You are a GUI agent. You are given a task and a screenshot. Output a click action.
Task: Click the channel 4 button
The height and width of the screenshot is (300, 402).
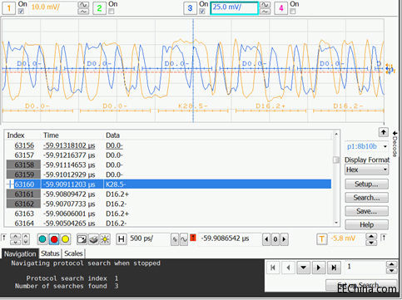click(x=281, y=8)
